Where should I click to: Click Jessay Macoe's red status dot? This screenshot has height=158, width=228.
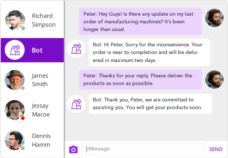coord(23,118)
